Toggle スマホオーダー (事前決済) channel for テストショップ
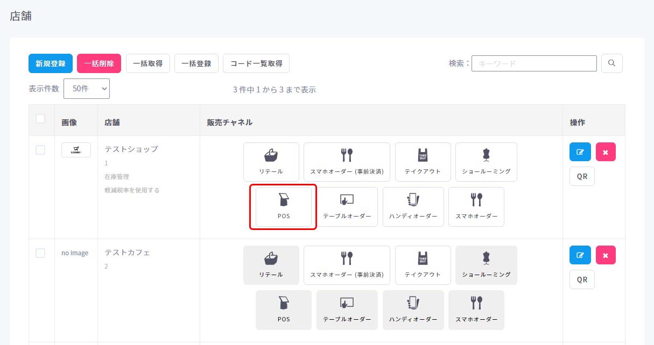 347,162
